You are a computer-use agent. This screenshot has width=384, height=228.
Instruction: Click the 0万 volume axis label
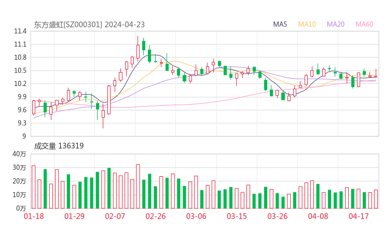[x=21, y=208]
